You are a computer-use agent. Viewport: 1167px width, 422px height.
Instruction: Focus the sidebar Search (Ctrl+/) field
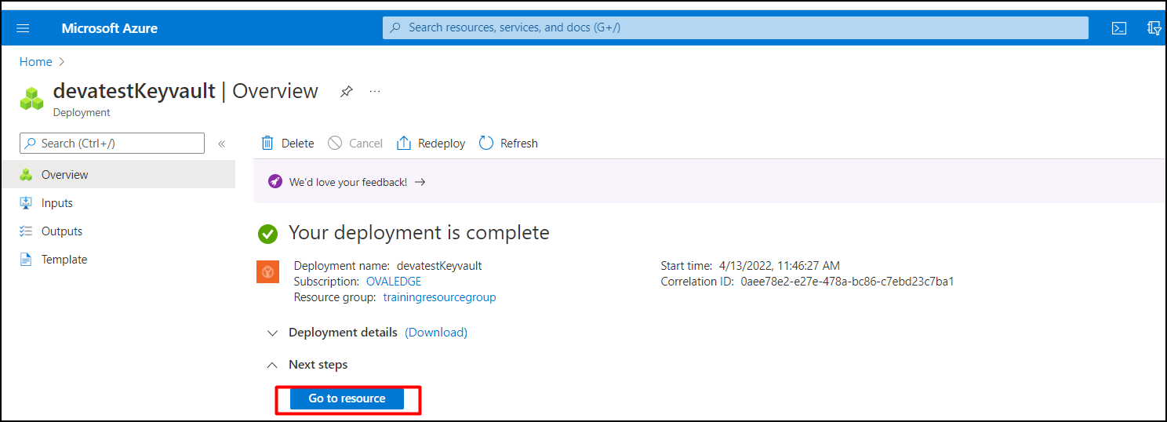[x=112, y=144]
